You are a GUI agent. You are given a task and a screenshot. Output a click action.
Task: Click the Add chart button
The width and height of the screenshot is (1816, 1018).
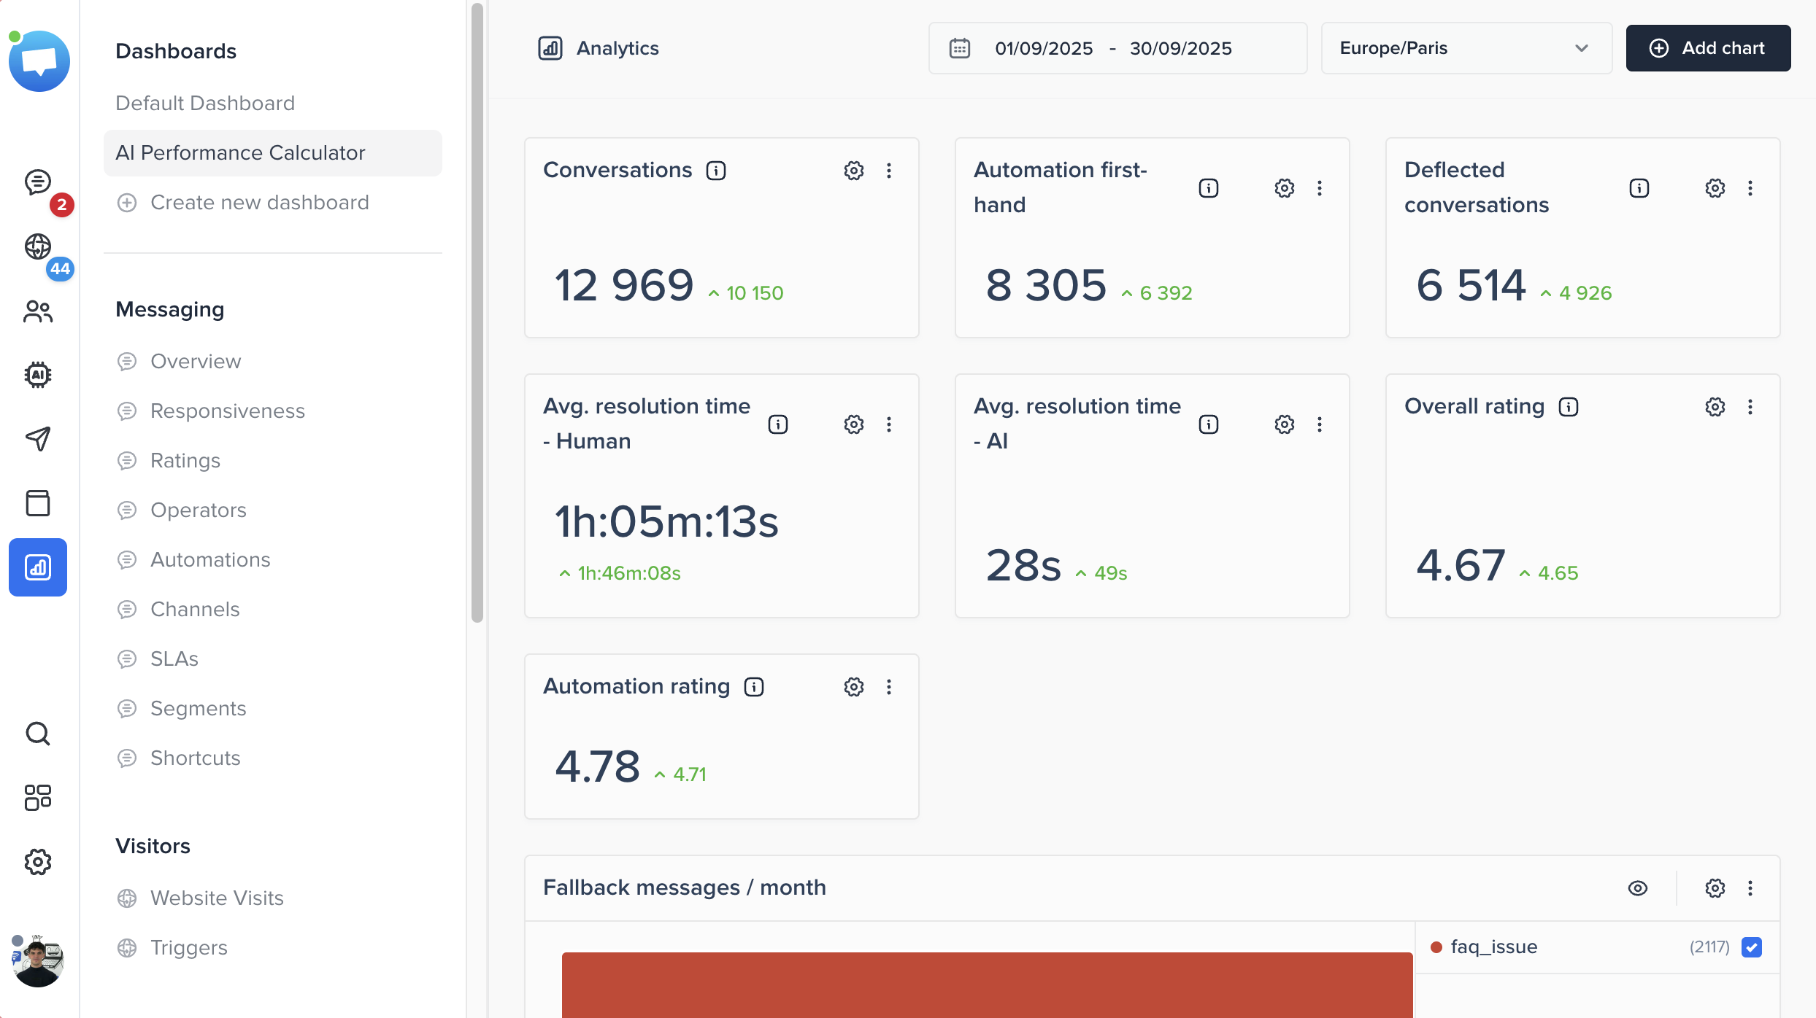click(x=1708, y=48)
